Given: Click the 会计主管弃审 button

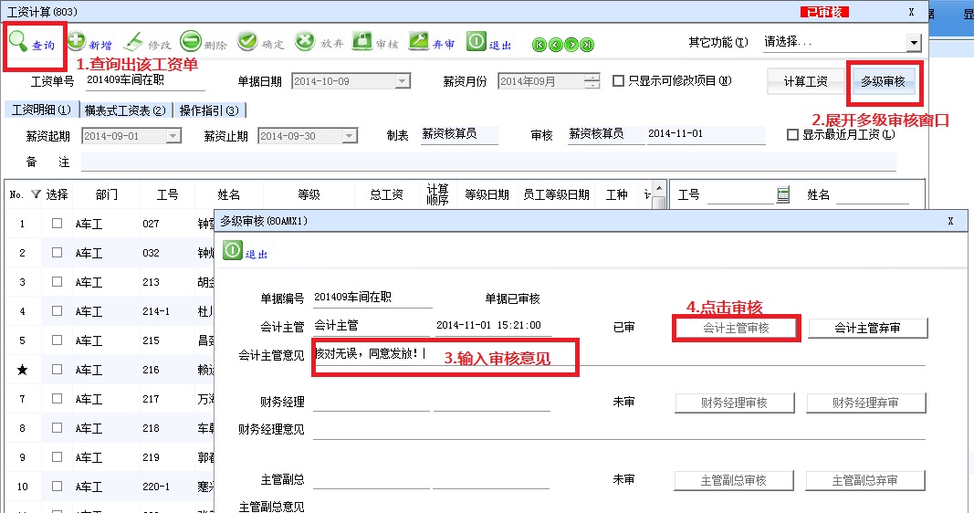Looking at the screenshot, I should [x=867, y=328].
